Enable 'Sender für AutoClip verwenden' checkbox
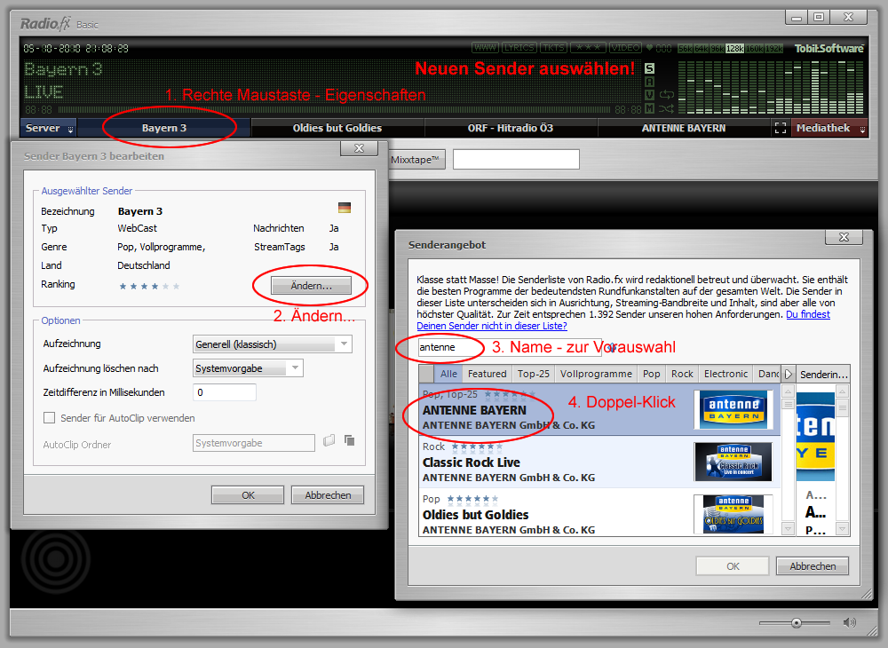888x648 pixels. [x=50, y=418]
